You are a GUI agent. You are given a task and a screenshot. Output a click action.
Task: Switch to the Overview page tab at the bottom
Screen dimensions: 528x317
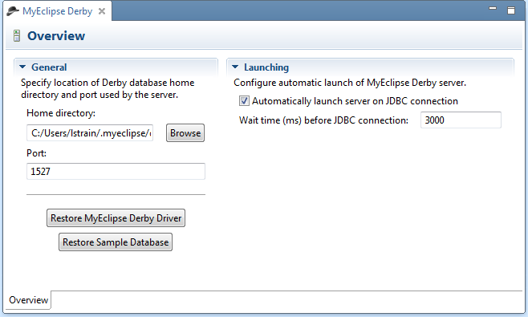click(28, 300)
